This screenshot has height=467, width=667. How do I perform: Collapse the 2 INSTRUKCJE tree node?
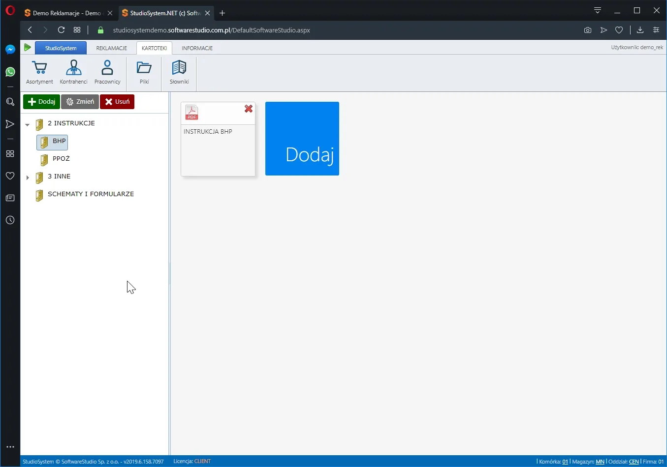(x=28, y=125)
